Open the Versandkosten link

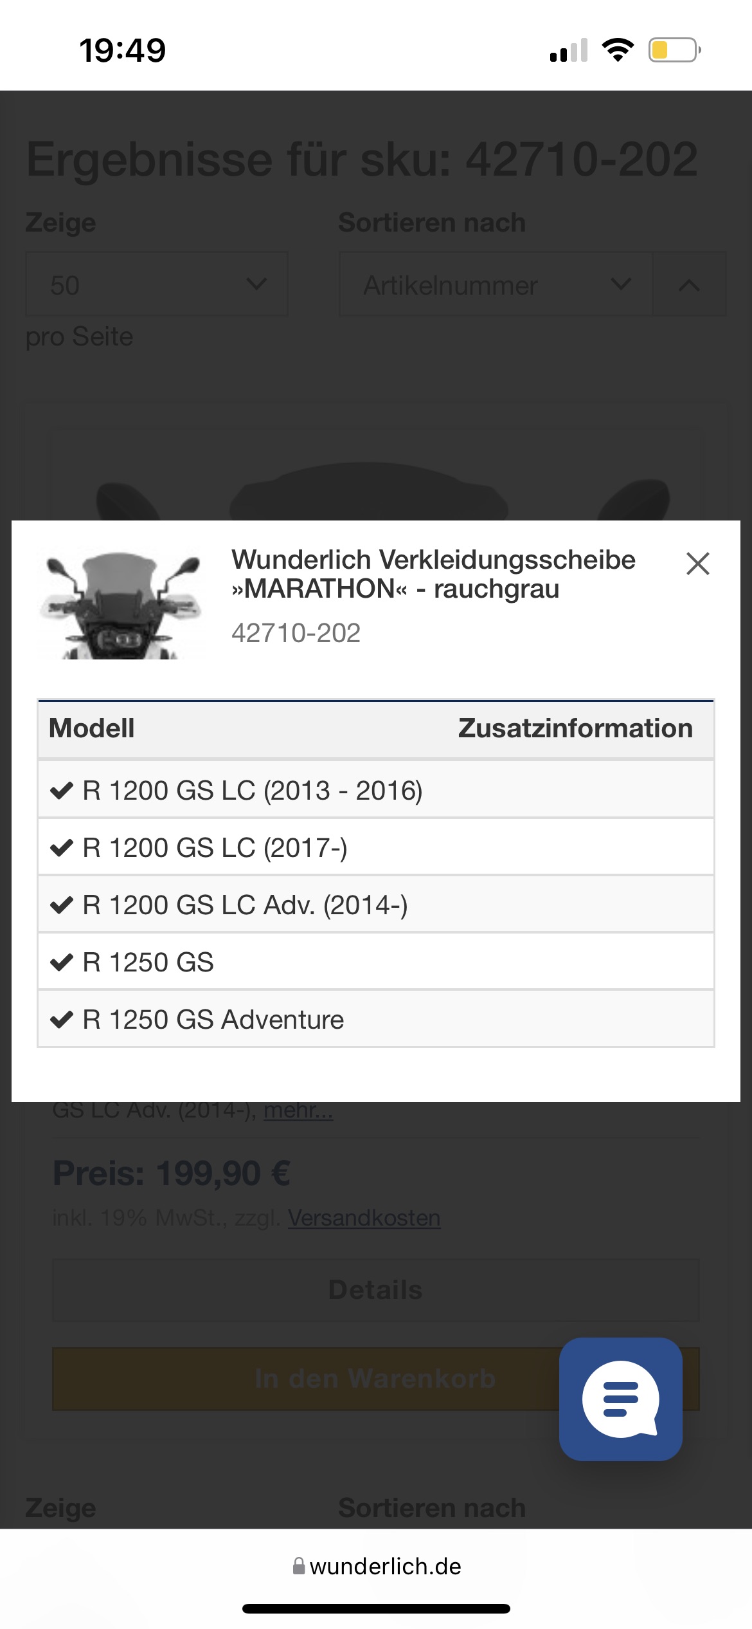(x=364, y=1218)
